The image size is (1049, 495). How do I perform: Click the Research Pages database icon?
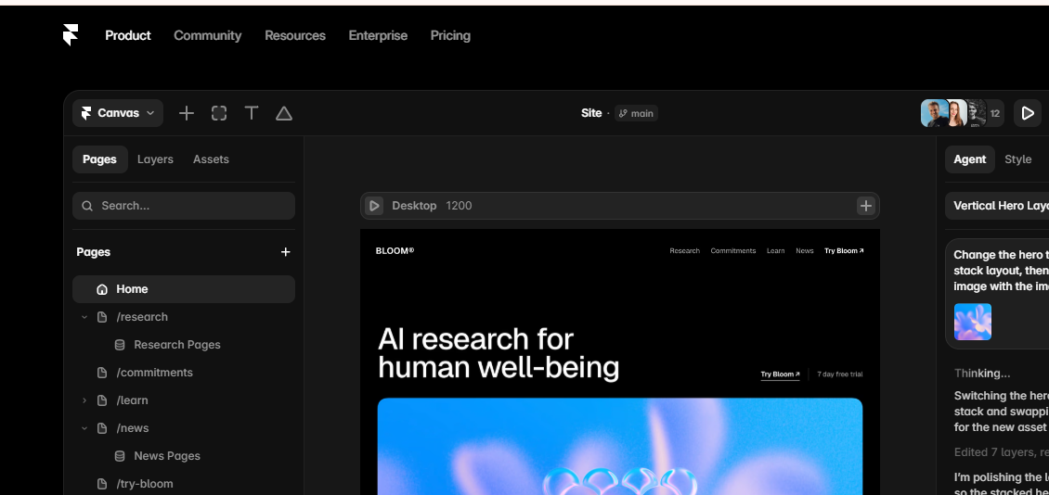pos(120,345)
